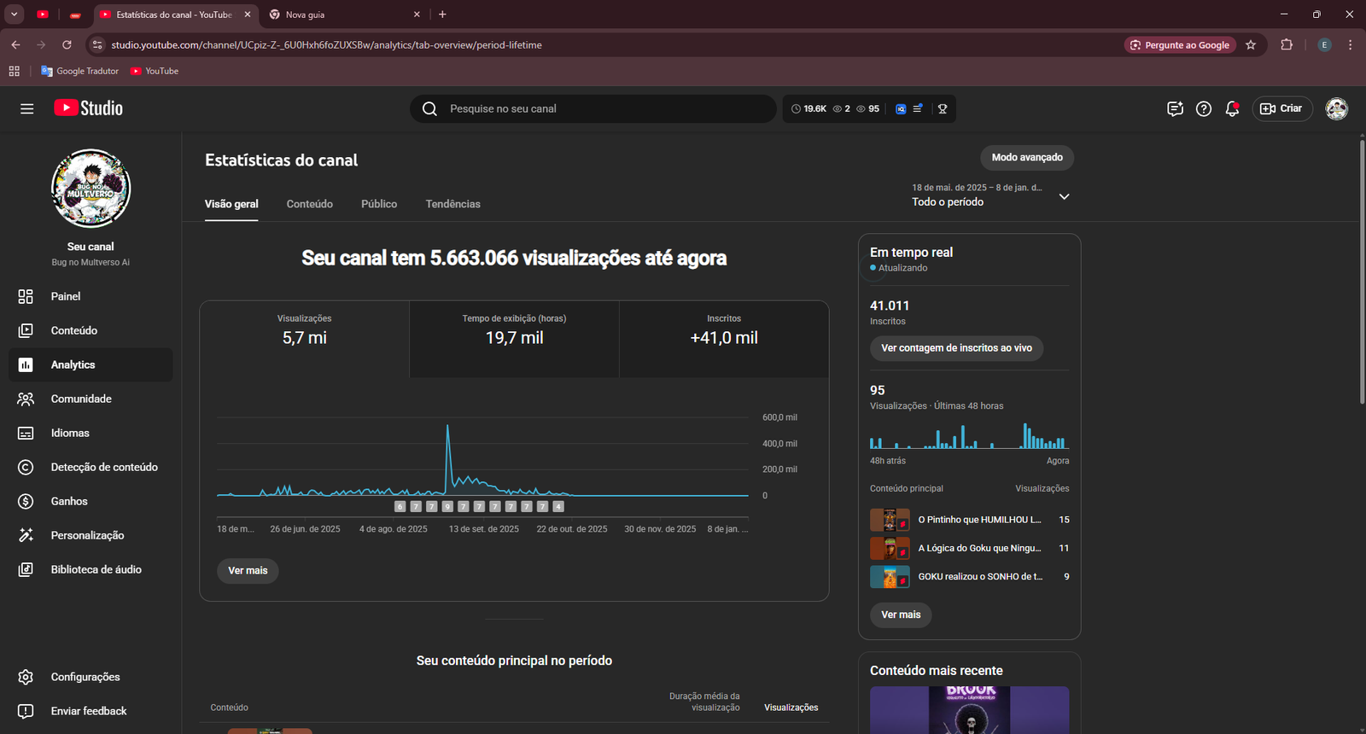Select the Tempo de exibição metric card
The width and height of the screenshot is (1366, 734).
[x=514, y=339]
